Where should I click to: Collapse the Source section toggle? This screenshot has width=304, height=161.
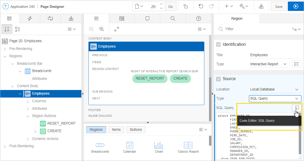pyautogui.click(x=218, y=79)
